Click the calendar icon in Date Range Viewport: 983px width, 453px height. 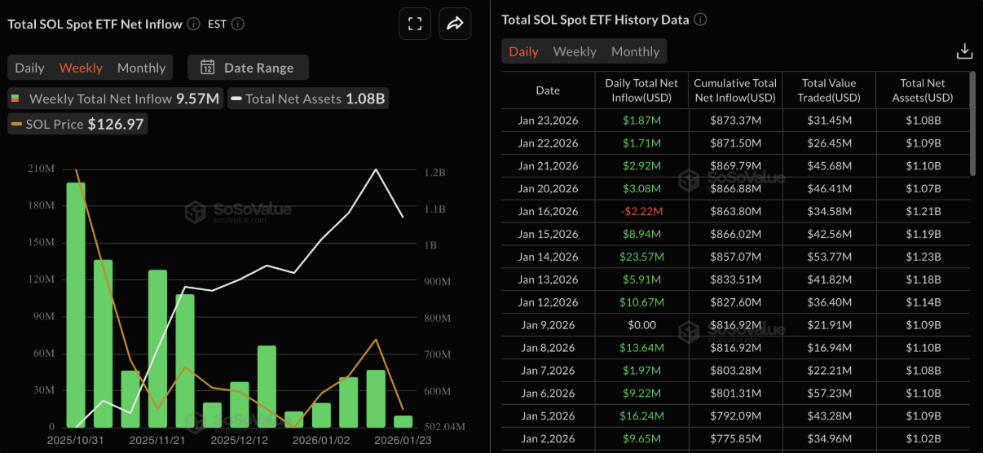(208, 68)
